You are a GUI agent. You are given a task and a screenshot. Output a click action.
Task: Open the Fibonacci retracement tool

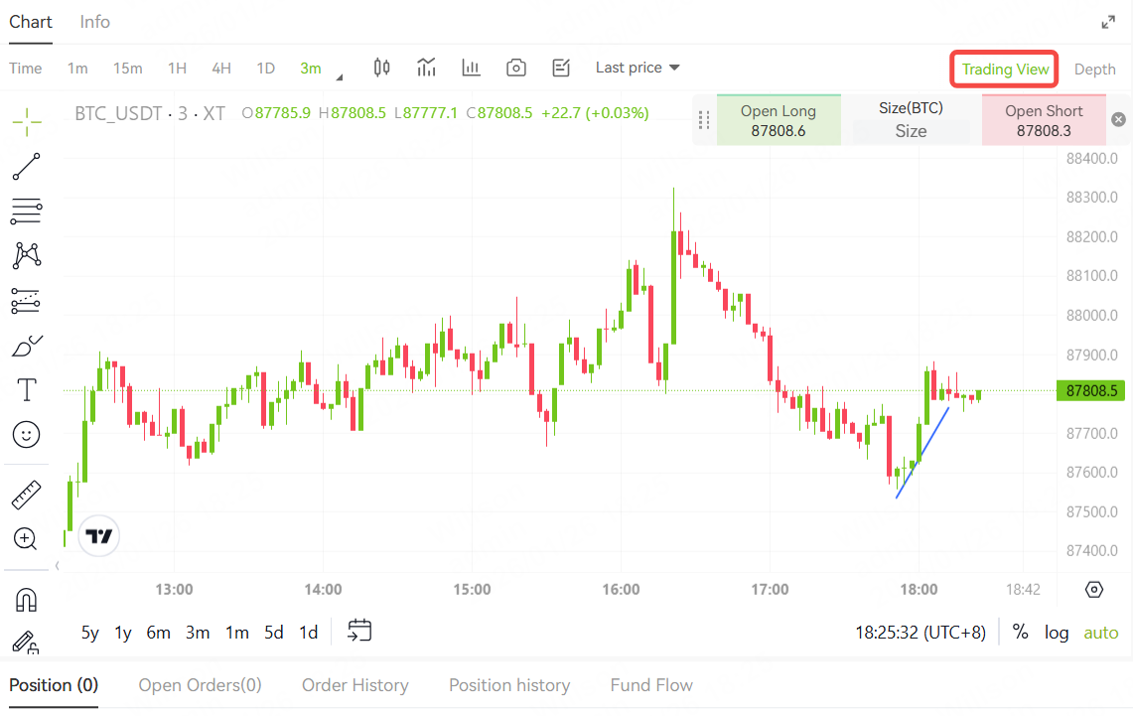[x=27, y=211]
